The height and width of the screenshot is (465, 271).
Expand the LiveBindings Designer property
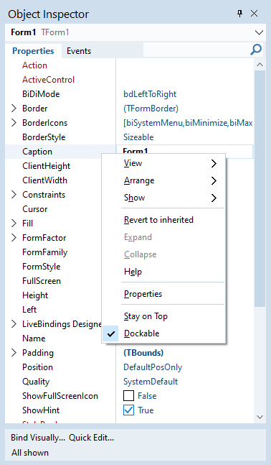click(14, 324)
